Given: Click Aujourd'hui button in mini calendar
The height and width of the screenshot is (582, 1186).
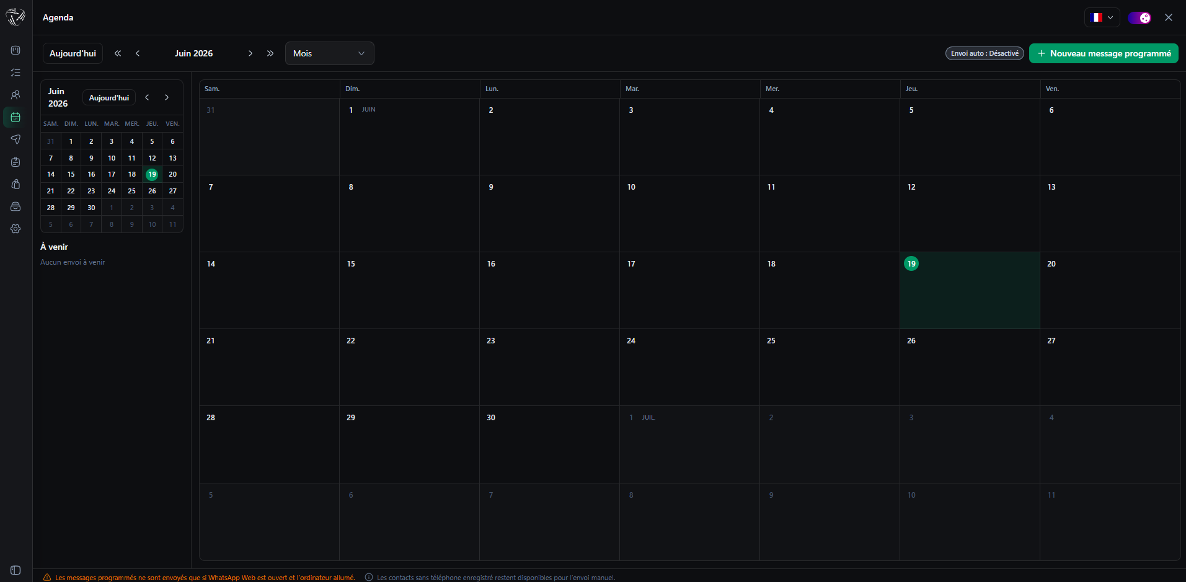Looking at the screenshot, I should (109, 97).
